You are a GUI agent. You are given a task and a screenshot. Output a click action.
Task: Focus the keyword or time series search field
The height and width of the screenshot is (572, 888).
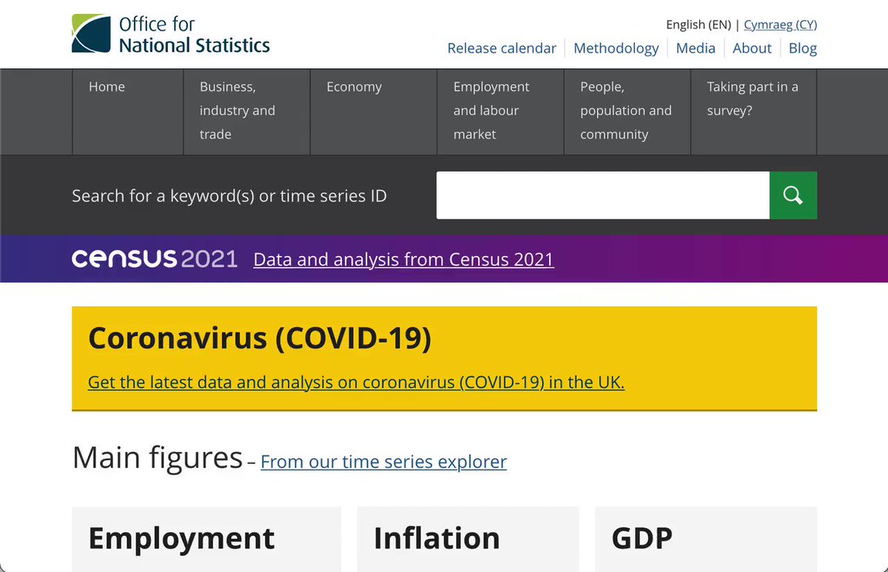coord(603,195)
